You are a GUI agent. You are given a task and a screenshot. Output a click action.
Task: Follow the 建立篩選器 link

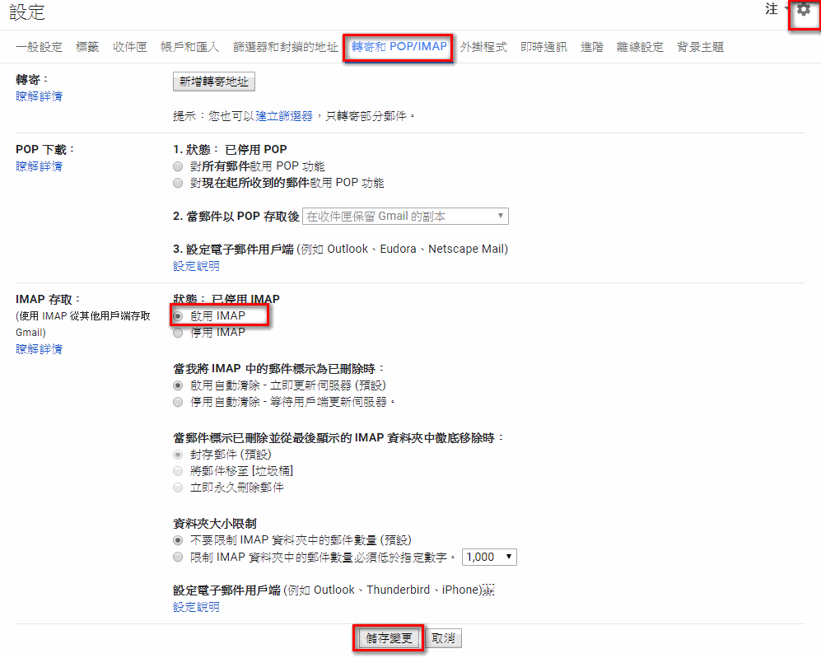284,116
